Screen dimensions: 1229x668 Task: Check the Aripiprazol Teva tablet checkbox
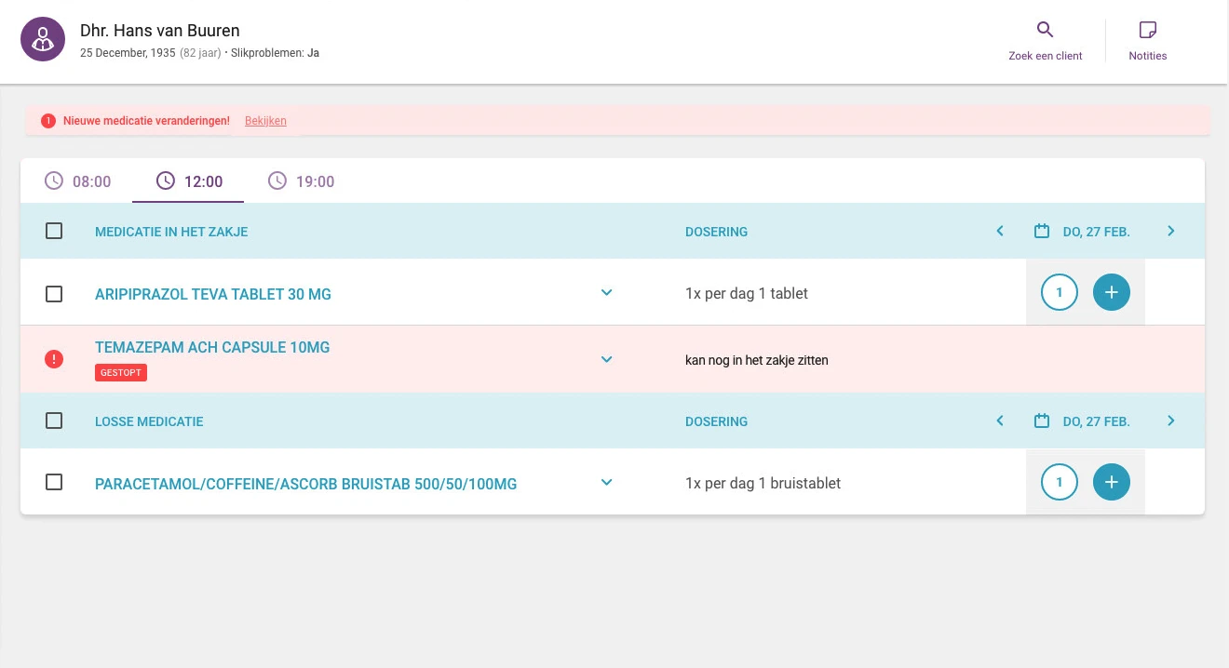pyautogui.click(x=54, y=294)
